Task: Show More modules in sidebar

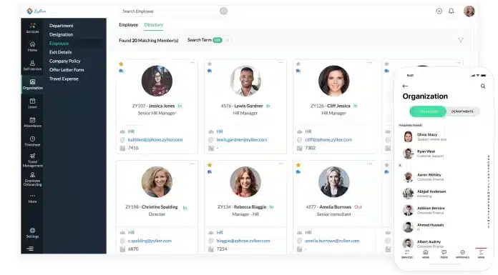Action: tap(32, 199)
